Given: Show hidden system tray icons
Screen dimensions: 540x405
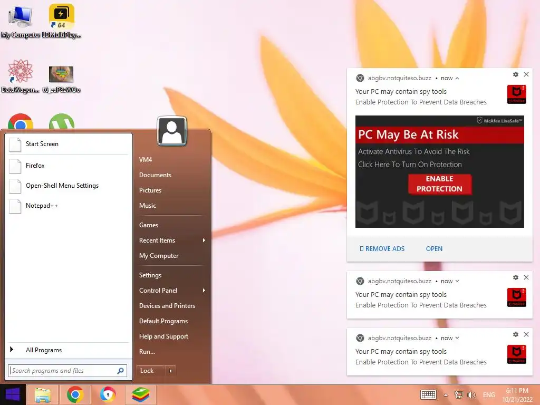Looking at the screenshot, I should [x=446, y=395].
